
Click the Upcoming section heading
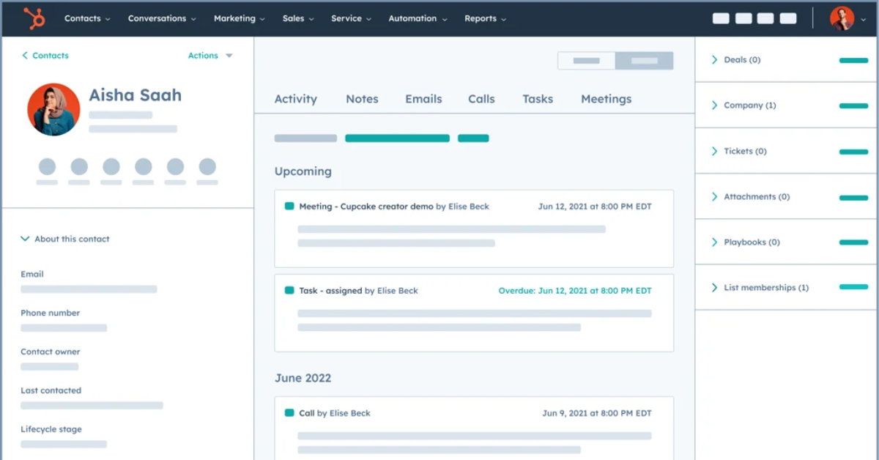[x=303, y=171]
